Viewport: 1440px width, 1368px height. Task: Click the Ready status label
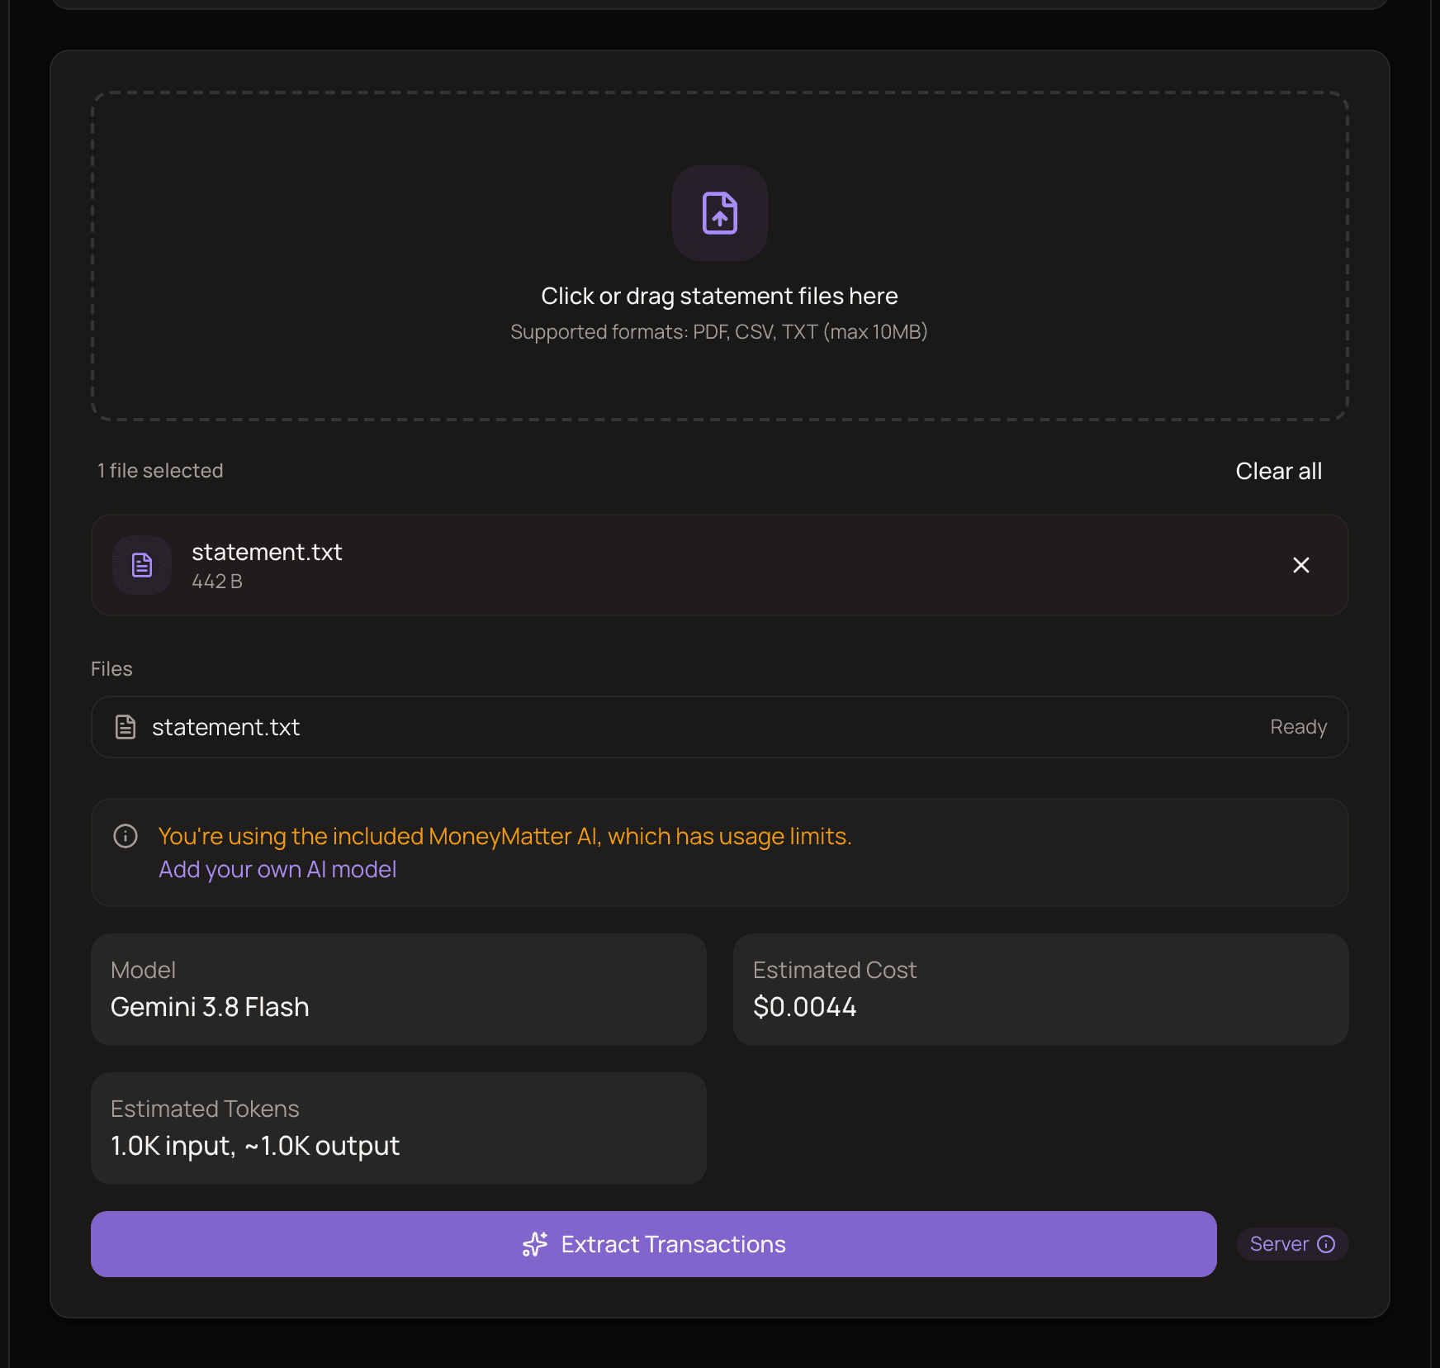pyautogui.click(x=1298, y=727)
